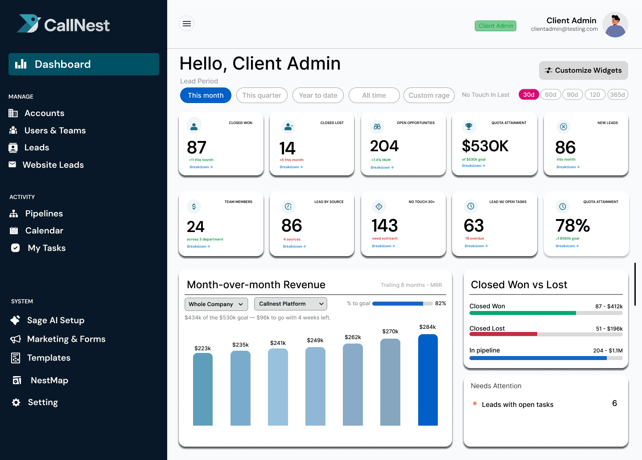
Task: Click the Pipelines hierarchy icon
Action: (14, 214)
